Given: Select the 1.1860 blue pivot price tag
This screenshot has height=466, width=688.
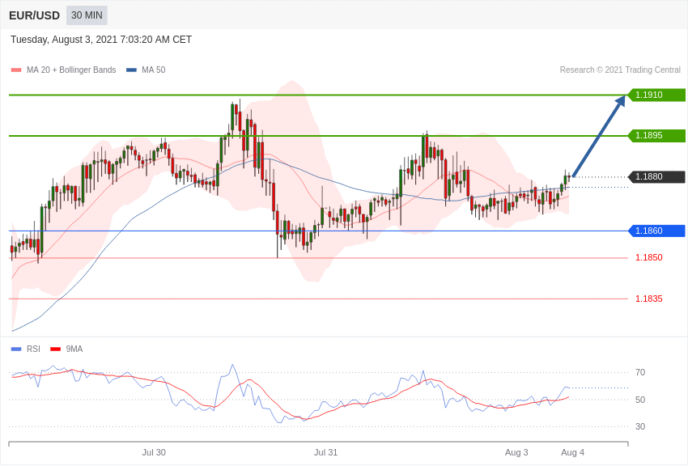Looking at the screenshot, I should pos(657,231).
